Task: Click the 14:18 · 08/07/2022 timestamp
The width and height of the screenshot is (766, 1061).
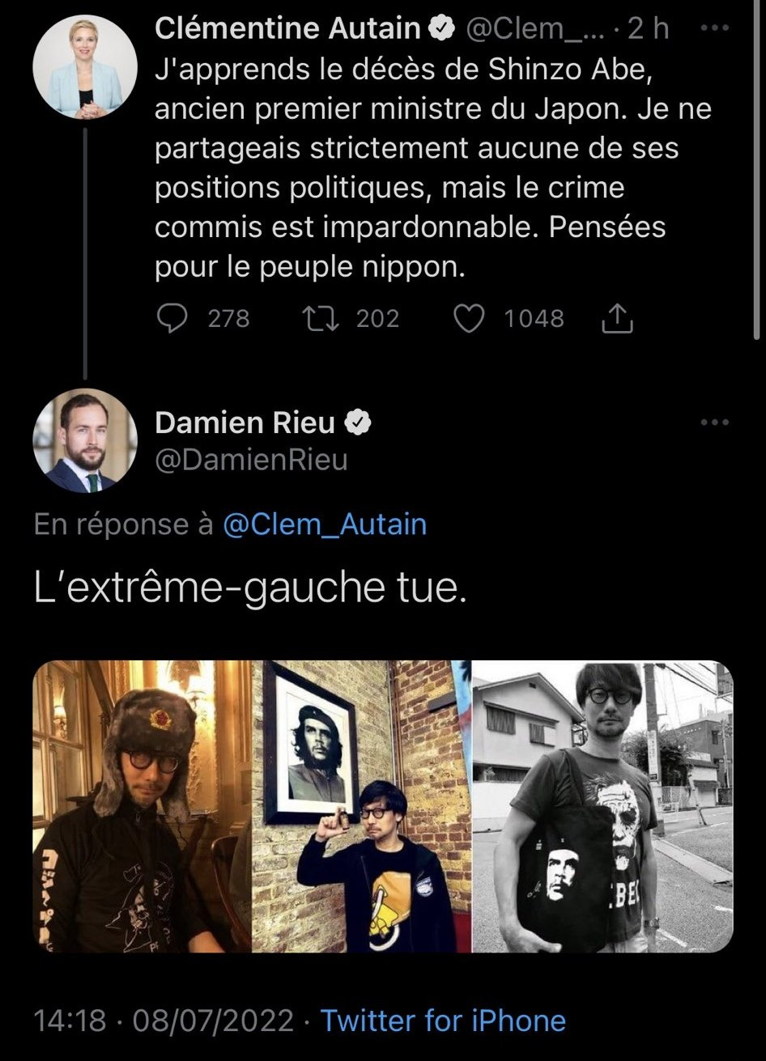Action: 164,1020
